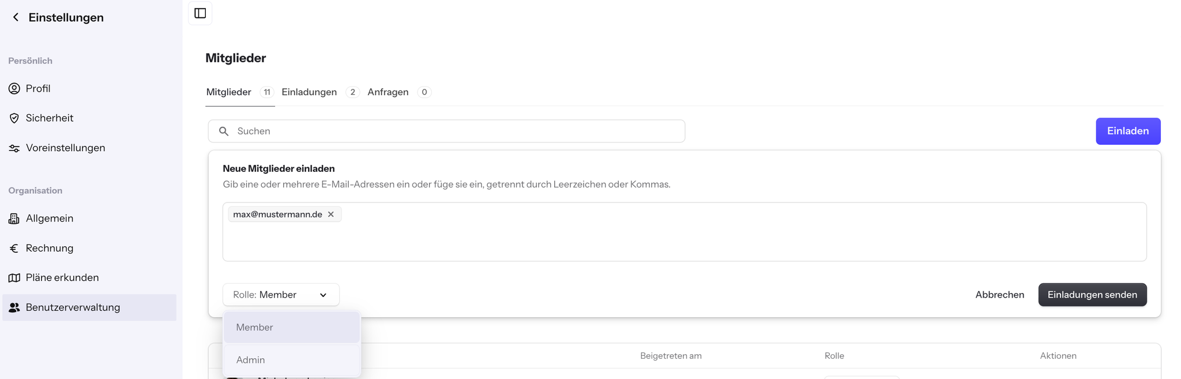
Task: Click the Aktionen column header
Action: click(x=1058, y=356)
